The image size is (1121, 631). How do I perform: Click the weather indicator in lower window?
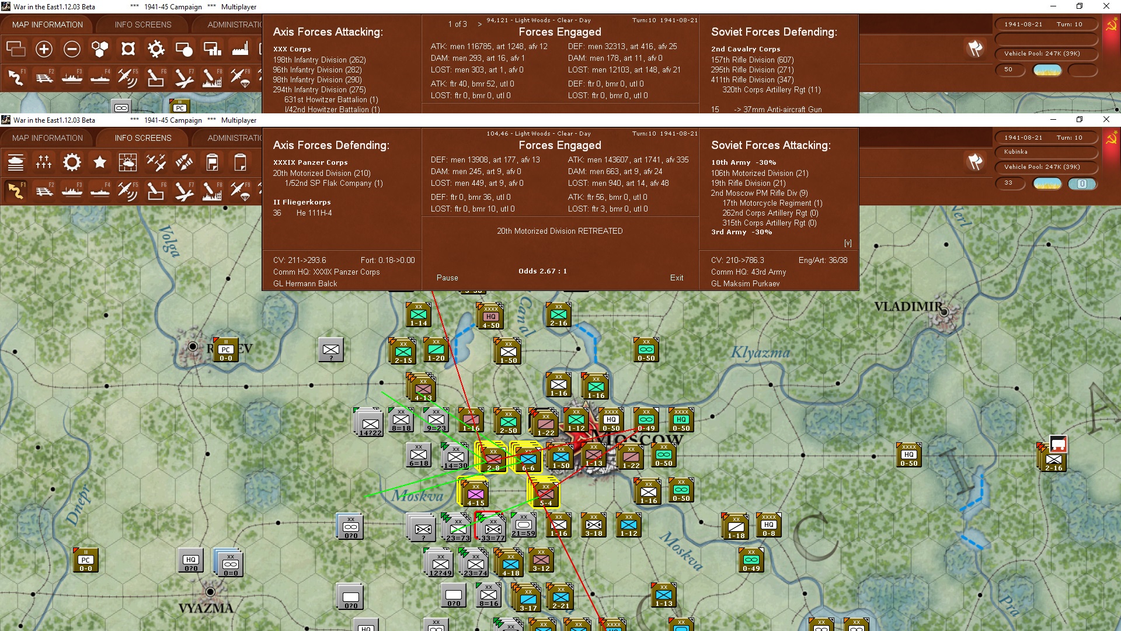coord(1047,183)
